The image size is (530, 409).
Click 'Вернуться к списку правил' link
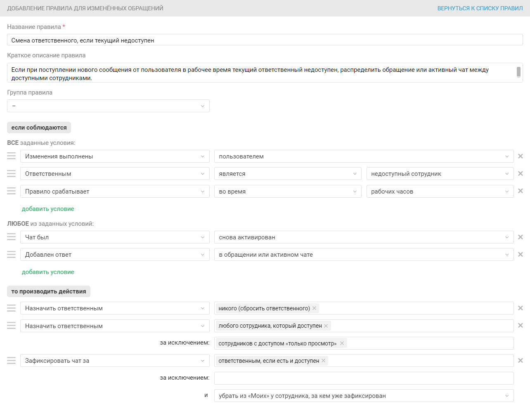pos(480,8)
